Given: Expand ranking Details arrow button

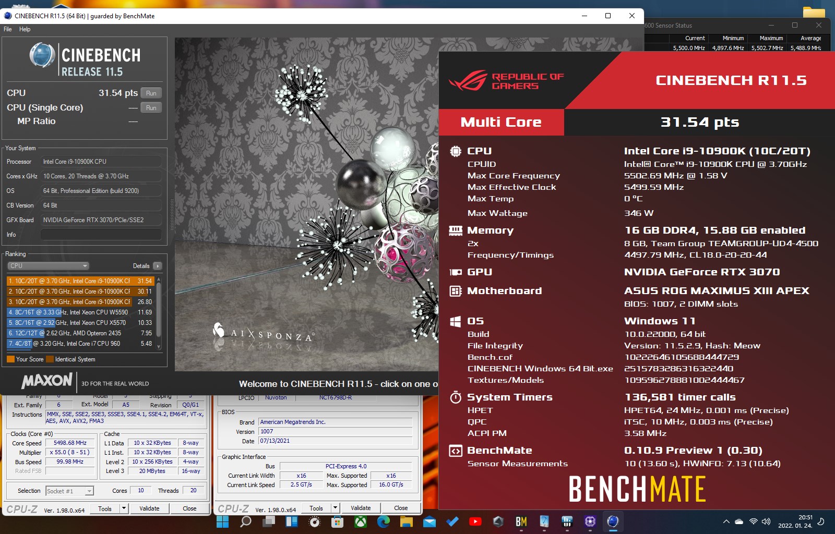Looking at the screenshot, I should [158, 266].
